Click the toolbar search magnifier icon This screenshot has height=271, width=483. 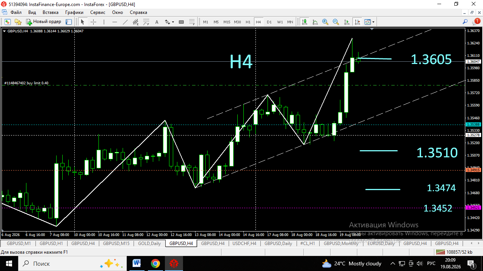(465, 22)
